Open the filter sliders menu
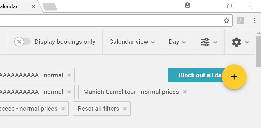 coord(208,42)
